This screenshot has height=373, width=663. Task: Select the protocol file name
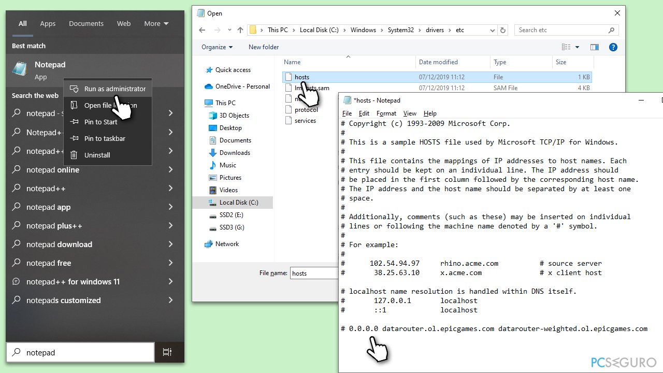pos(306,110)
